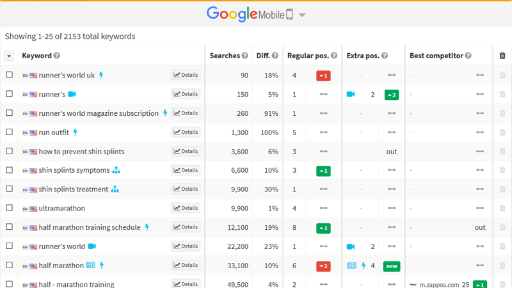Check the shin splints treatment row
This screenshot has height=288, width=512.
coord(9,189)
